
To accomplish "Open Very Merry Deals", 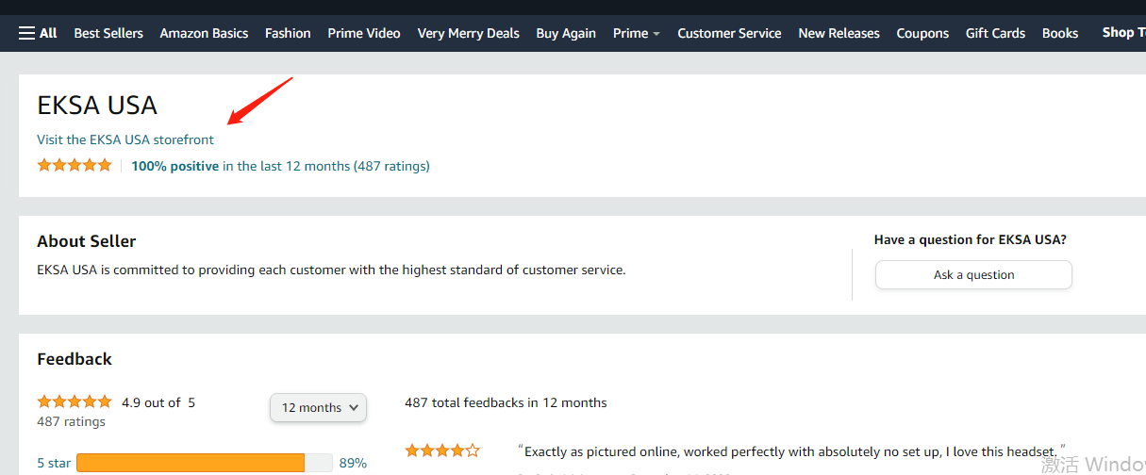I will (468, 33).
